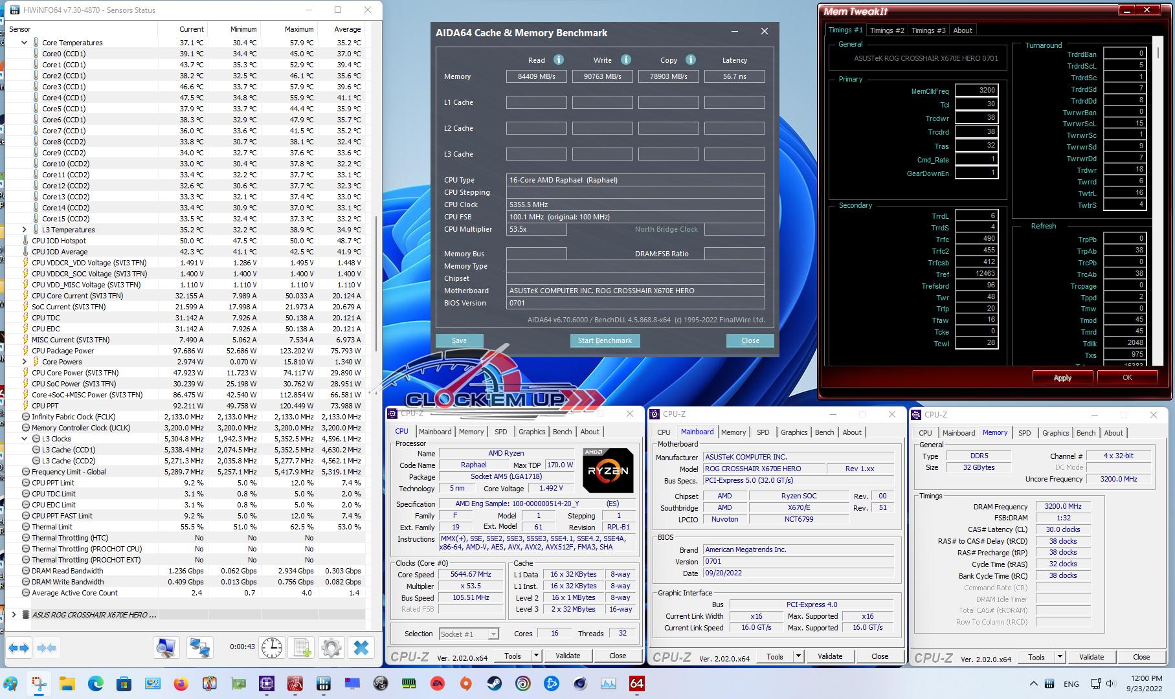Switch to Timings #3 tab in MemTweakIt
The height and width of the screenshot is (699, 1175).
coord(928,30)
